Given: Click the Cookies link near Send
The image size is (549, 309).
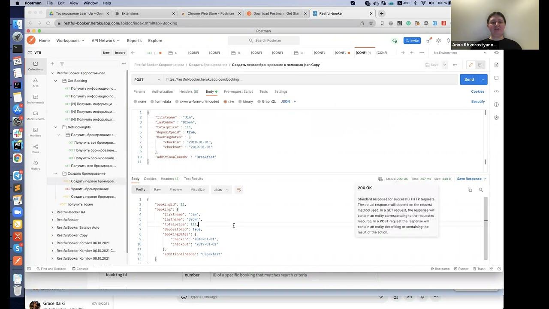Looking at the screenshot, I should click(x=478, y=91).
